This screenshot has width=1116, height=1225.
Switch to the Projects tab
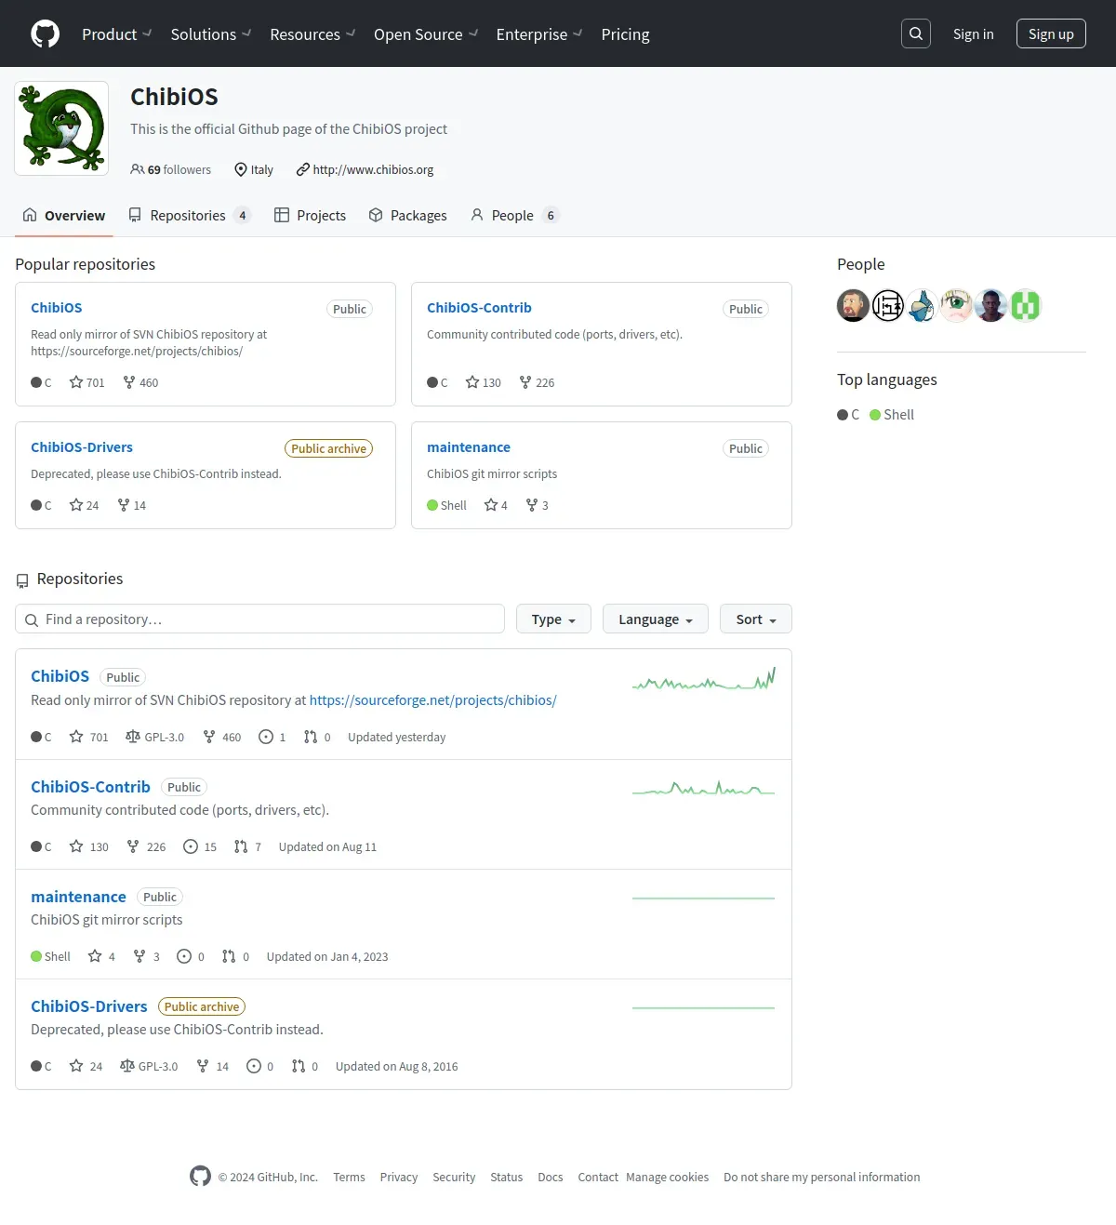pyautogui.click(x=310, y=215)
